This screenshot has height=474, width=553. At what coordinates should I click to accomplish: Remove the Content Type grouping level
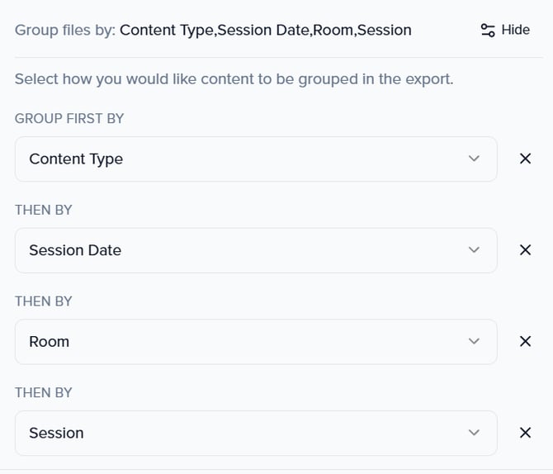(525, 159)
